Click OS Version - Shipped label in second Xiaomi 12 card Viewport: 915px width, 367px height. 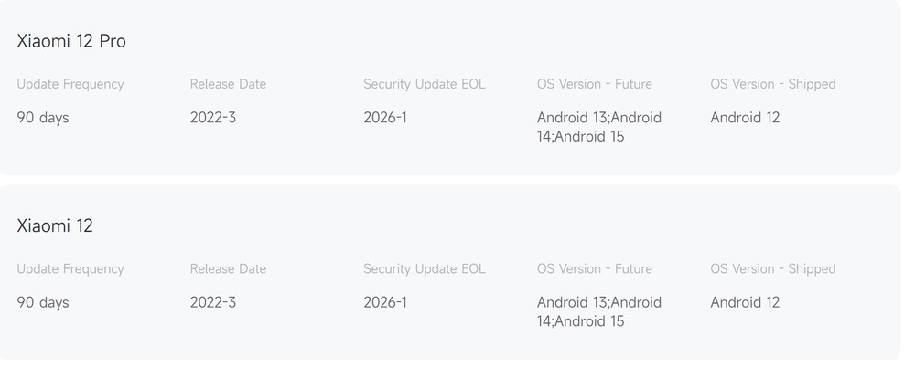(x=773, y=269)
